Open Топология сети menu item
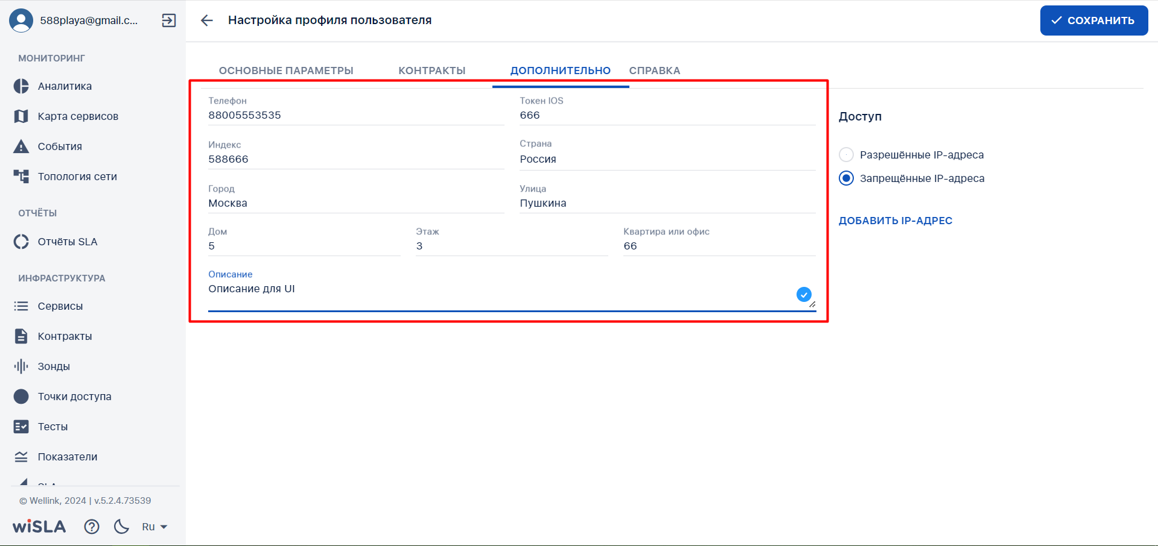Viewport: 1158px width, 546px height. click(x=77, y=177)
